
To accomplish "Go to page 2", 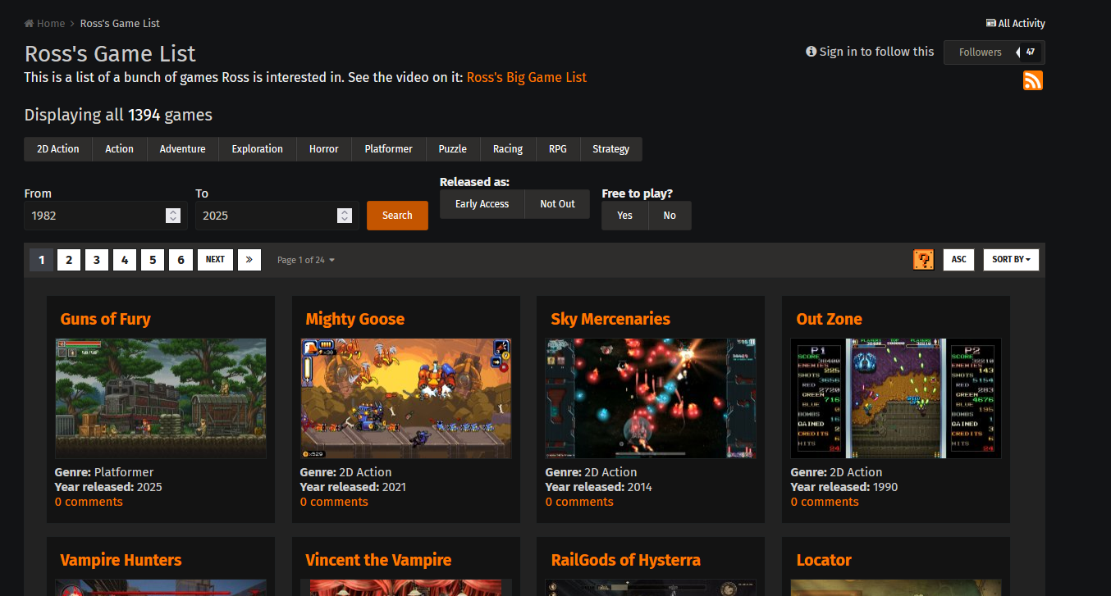I will click(x=69, y=260).
